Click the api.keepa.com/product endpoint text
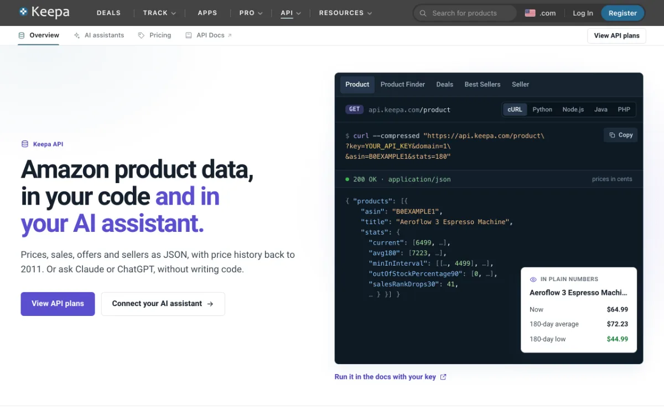 [x=409, y=110]
